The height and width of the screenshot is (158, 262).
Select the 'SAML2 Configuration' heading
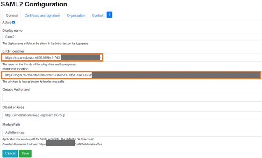point(34,4)
